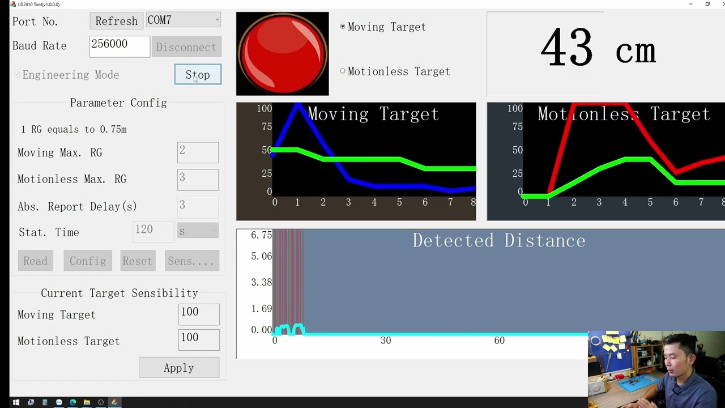Viewport: 725px width, 408px height.
Task: Click the Moving Target sensibility field
Action: coord(199,314)
